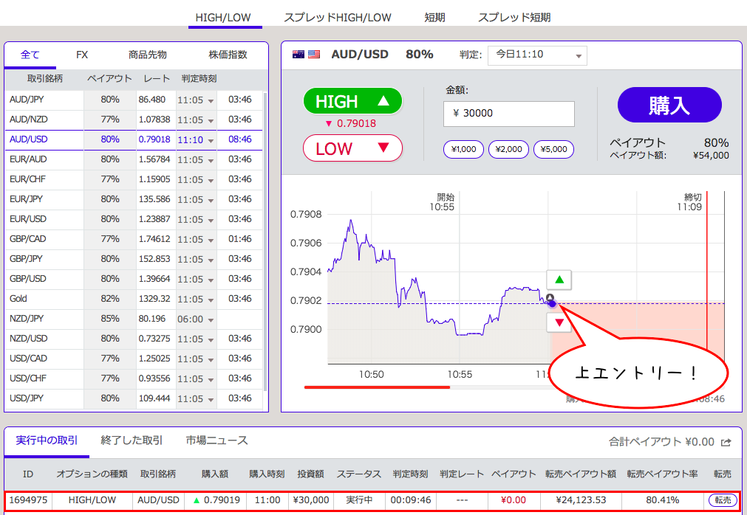
Task: Open the 判定 今日11:10 dropdown
Action: pos(537,55)
